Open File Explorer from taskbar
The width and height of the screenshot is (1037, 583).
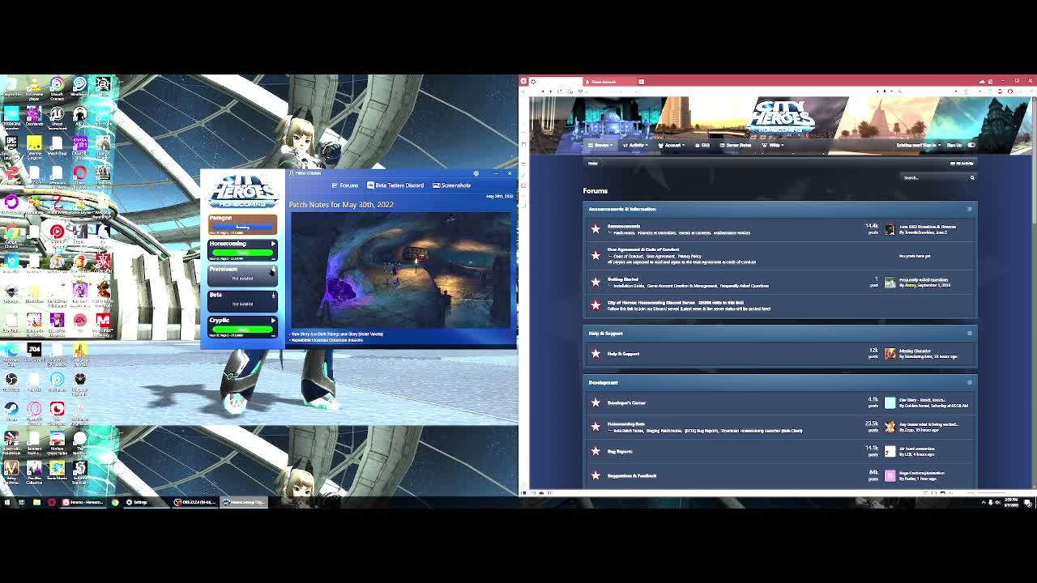(36, 502)
